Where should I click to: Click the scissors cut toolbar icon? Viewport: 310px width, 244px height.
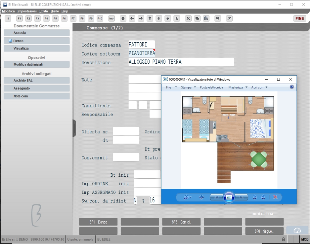coord(188,18)
